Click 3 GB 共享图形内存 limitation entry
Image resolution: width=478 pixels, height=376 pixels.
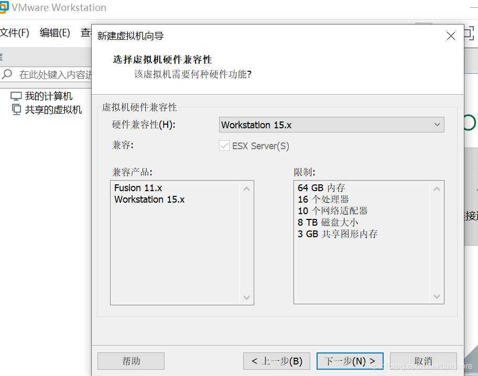[x=338, y=234]
